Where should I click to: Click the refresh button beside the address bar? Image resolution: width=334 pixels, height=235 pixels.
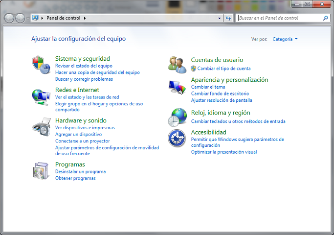coord(228,18)
